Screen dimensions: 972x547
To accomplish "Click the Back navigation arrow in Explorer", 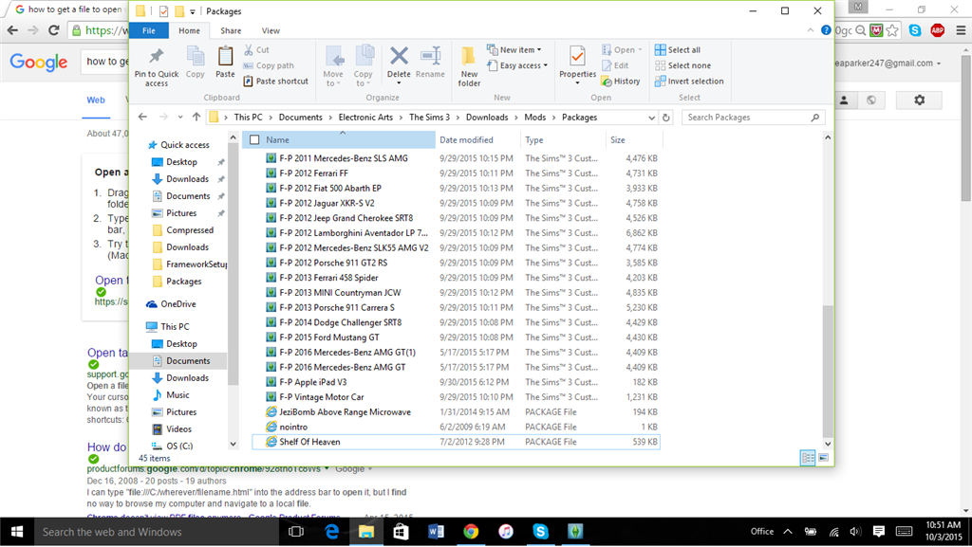I will (x=142, y=117).
